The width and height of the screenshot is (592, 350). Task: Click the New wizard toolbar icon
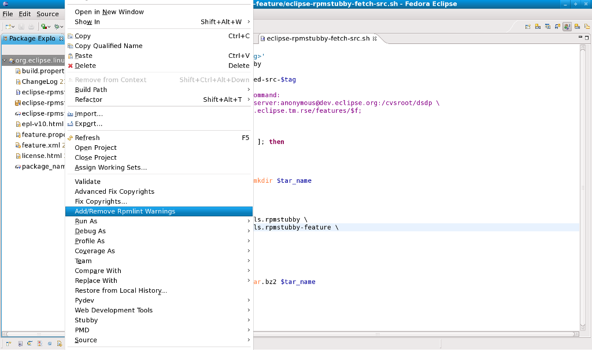[8, 27]
